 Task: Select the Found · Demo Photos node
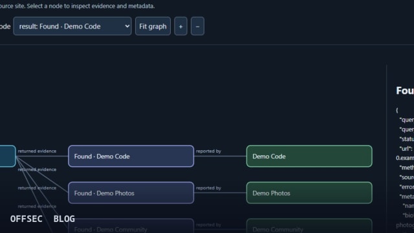click(x=131, y=193)
